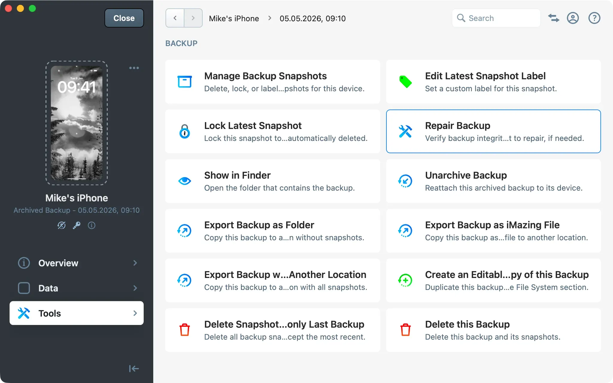Click the Export Backup as iMazing File icon
Image resolution: width=613 pixels, height=383 pixels.
405,231
